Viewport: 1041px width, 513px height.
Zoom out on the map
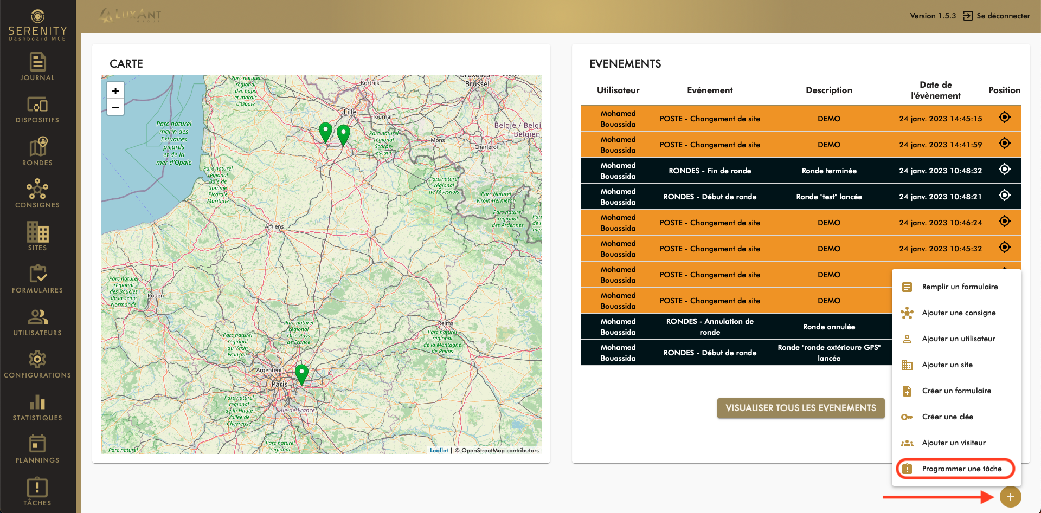pyautogui.click(x=115, y=107)
